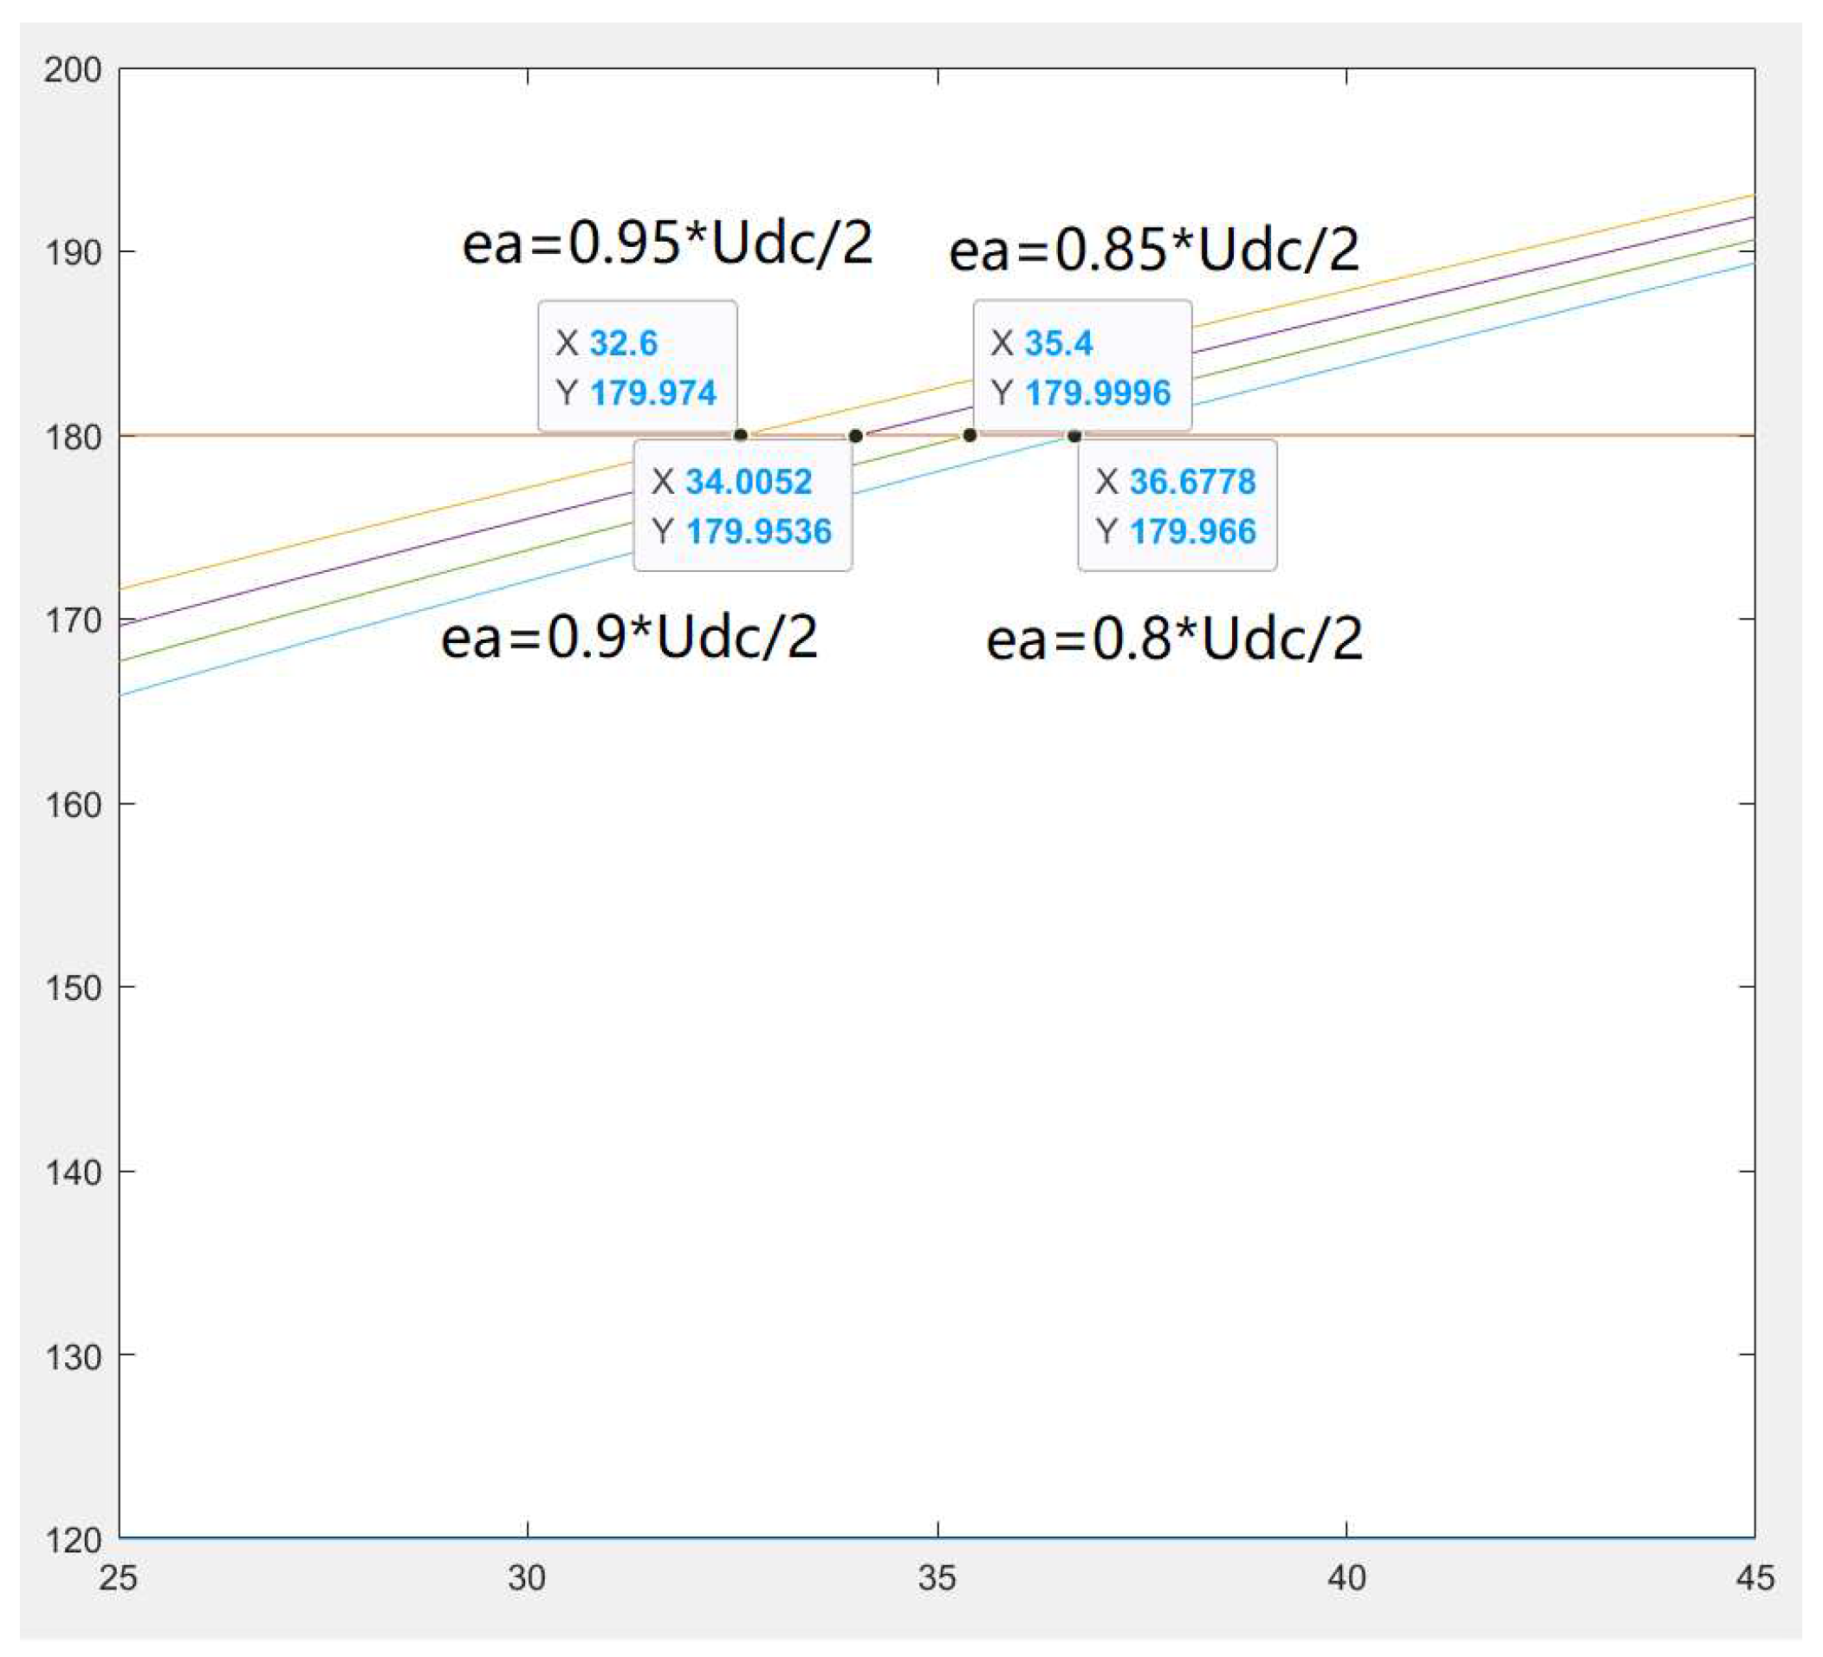Screen dimensions: 1823x1657
Task: Click the data tip showing Y 179.9996
Action: pyautogui.click(x=1081, y=367)
